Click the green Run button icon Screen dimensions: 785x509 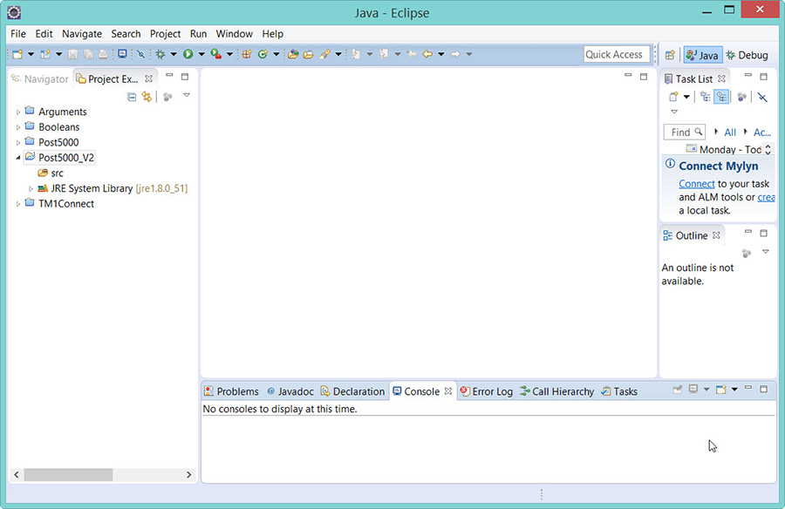tap(188, 54)
